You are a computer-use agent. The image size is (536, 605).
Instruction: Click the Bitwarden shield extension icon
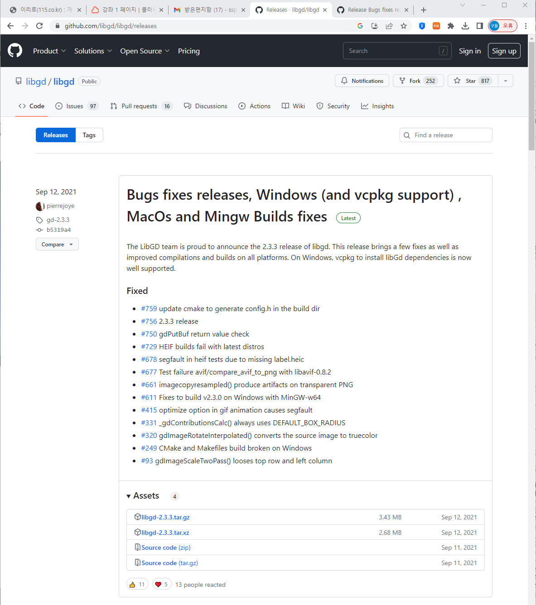click(422, 26)
